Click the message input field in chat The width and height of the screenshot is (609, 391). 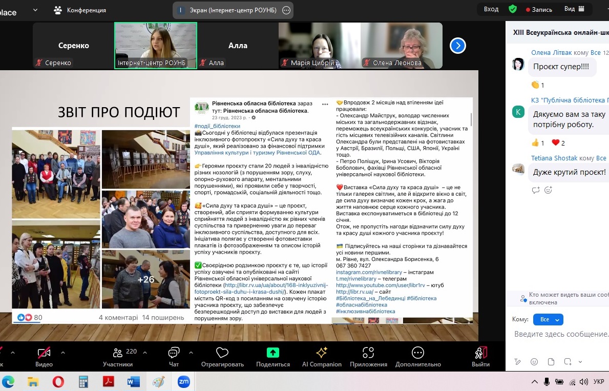tap(561, 334)
